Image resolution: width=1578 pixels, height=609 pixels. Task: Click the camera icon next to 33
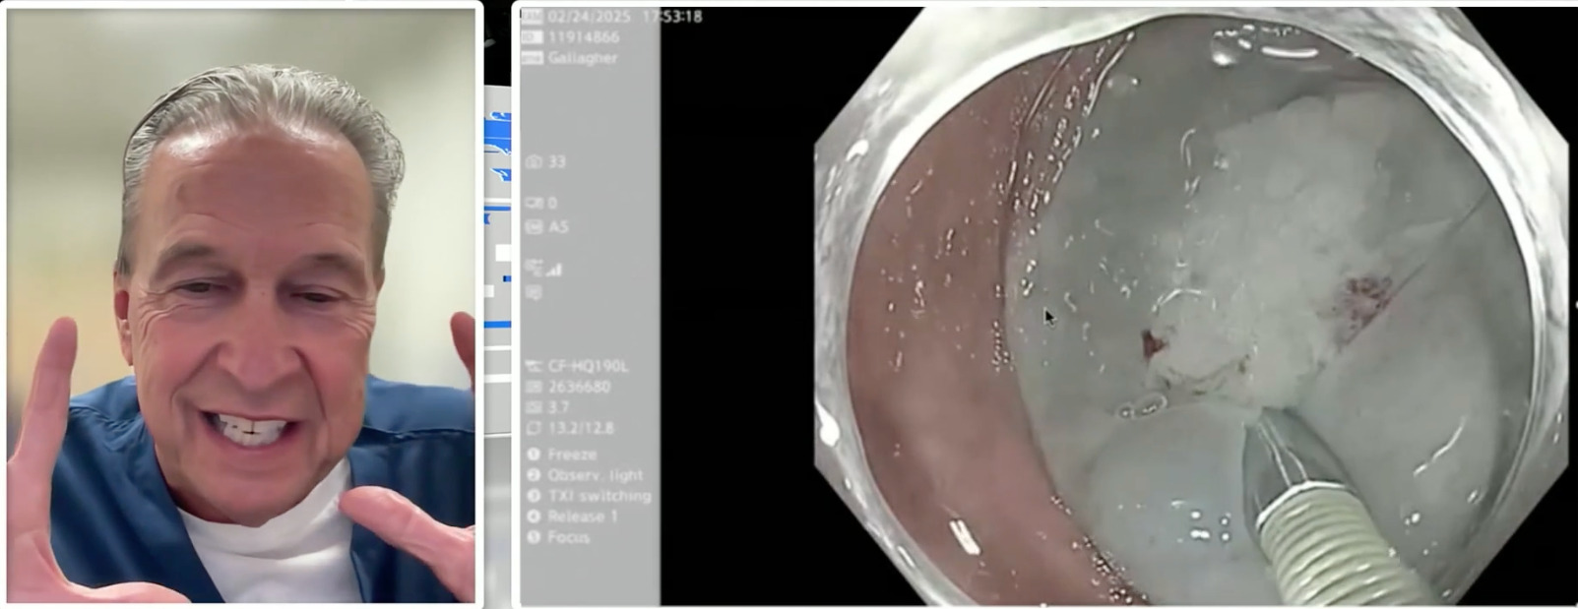(x=534, y=161)
